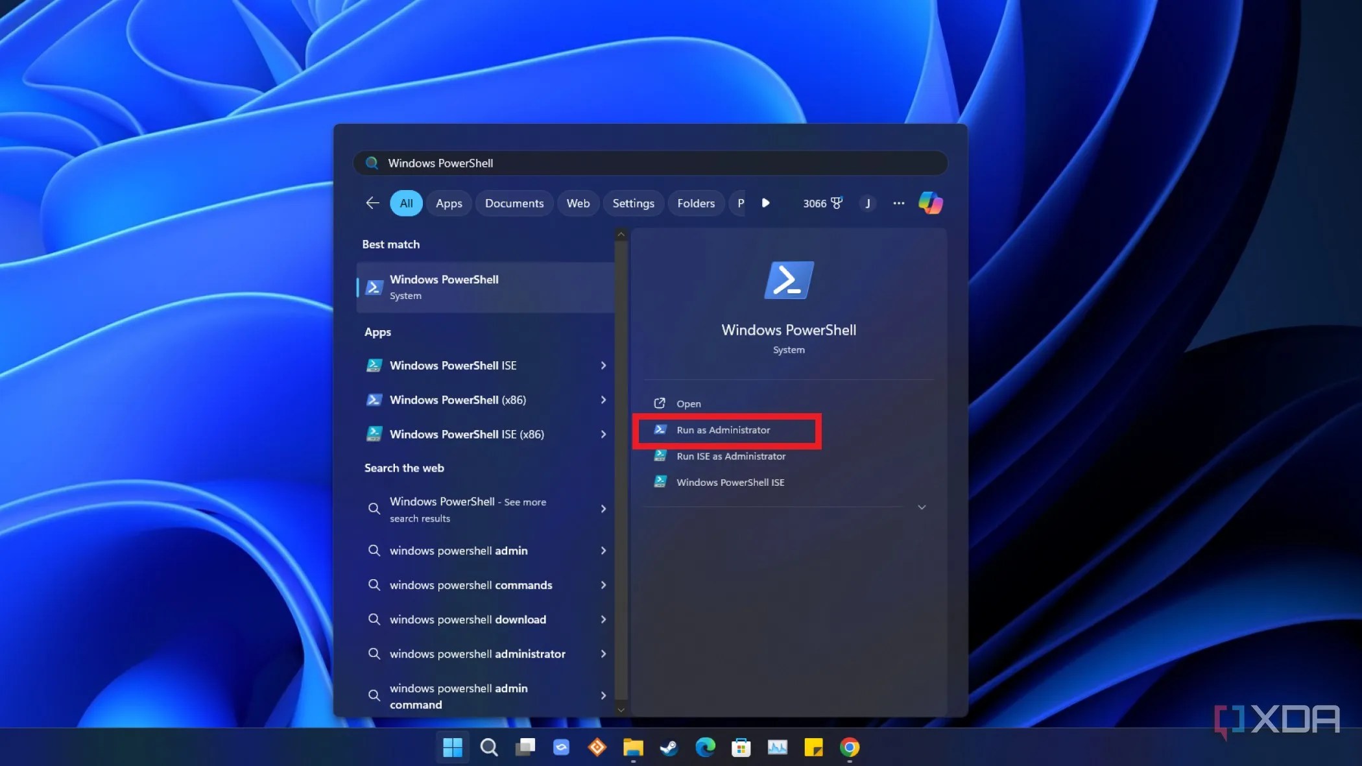Open the monitor graph app on taskbar

[778, 747]
